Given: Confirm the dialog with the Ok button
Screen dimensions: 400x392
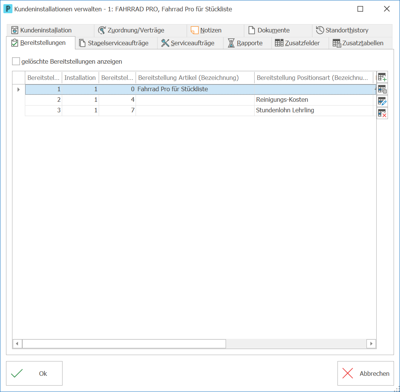Looking at the screenshot, I should (x=34, y=374).
